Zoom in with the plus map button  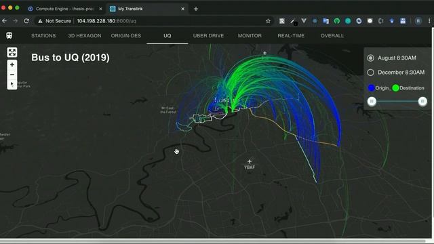point(12,65)
